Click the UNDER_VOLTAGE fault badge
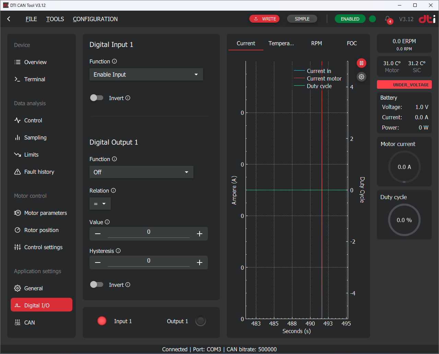 pos(404,85)
